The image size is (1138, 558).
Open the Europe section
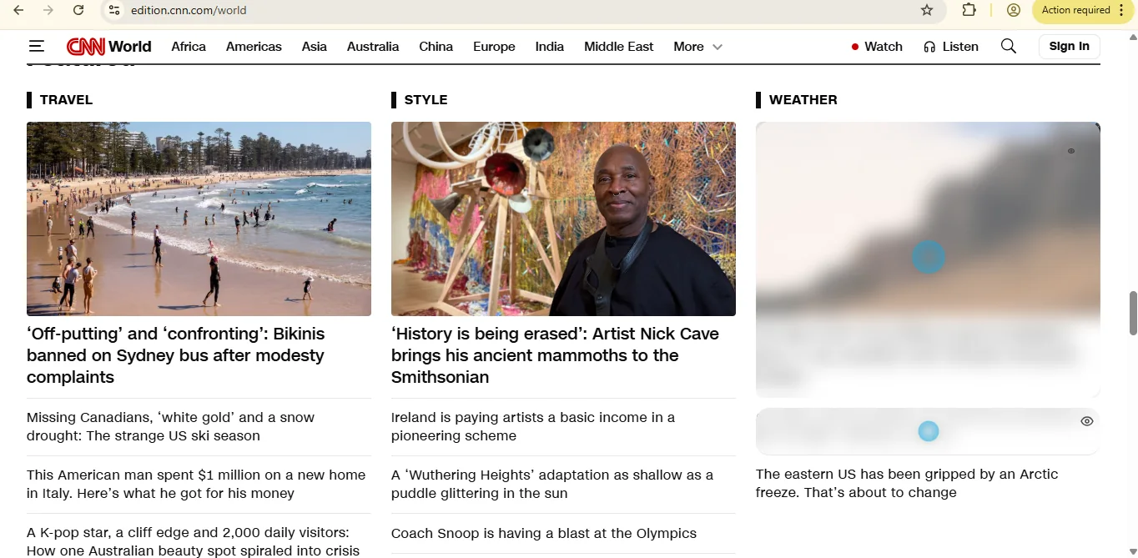[494, 47]
